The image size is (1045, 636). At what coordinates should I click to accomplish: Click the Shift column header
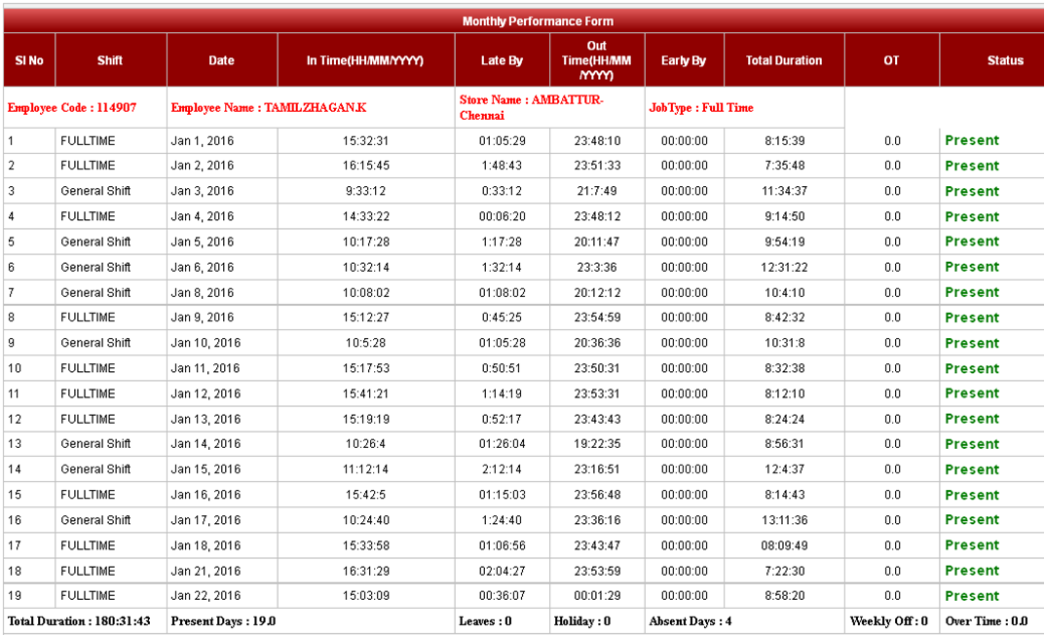(x=110, y=60)
